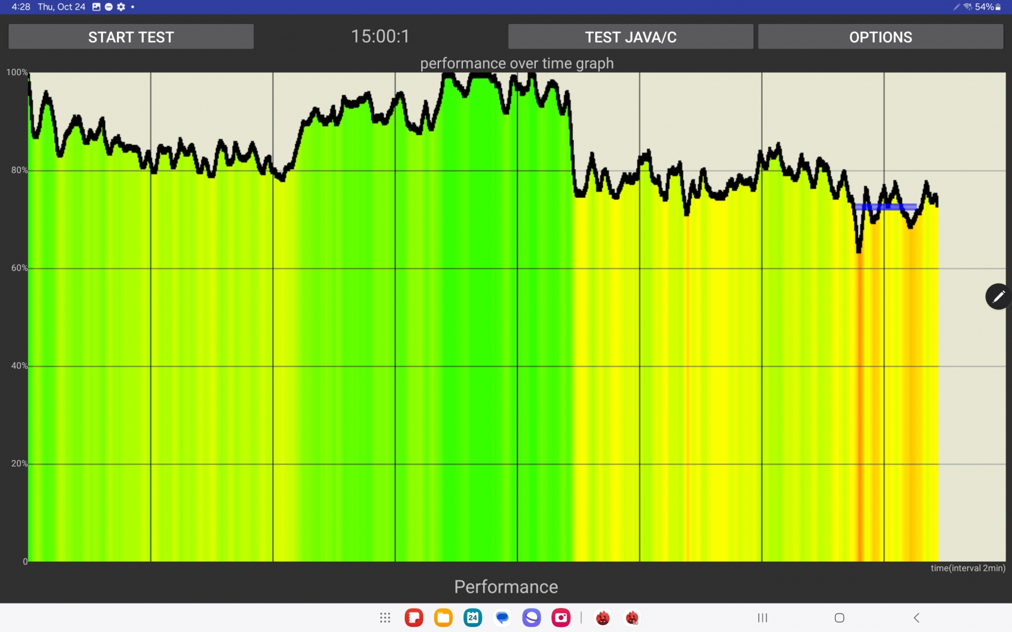
Task: Launch the pink Camera app
Action: (561, 617)
